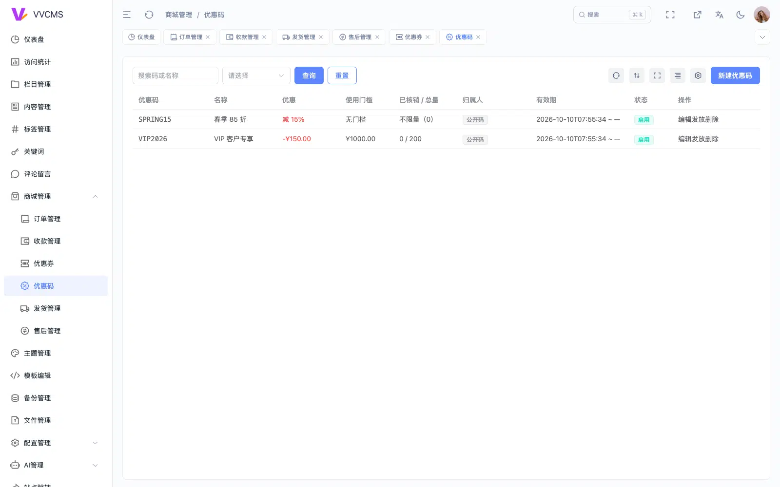
Task: Open 标签管理 from the sidebar
Action: [56, 129]
